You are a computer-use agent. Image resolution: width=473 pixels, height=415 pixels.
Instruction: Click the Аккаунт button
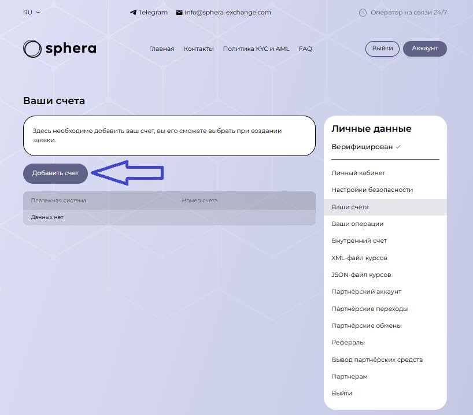tap(424, 49)
